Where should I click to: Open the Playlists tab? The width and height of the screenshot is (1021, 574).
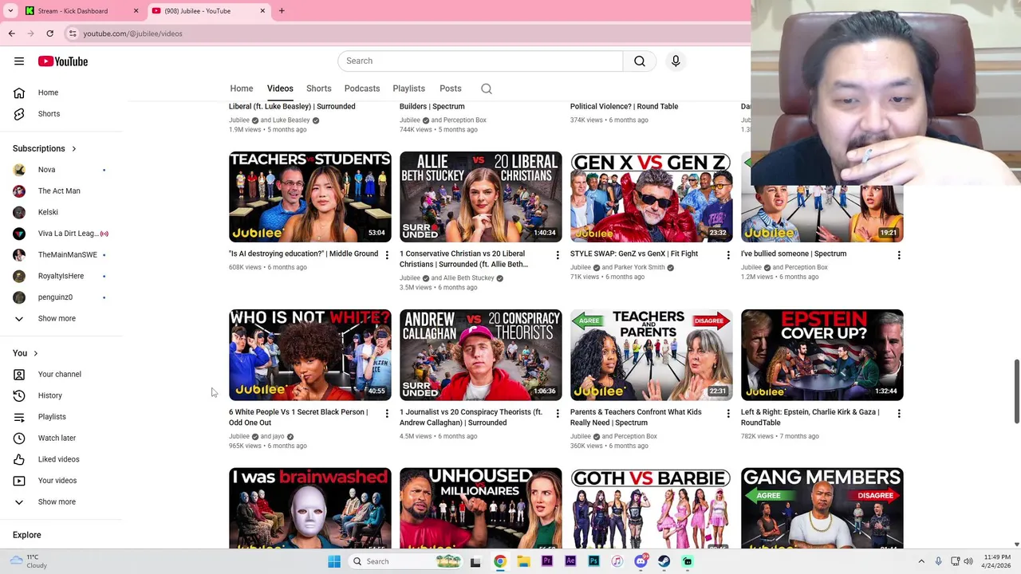pyautogui.click(x=408, y=88)
